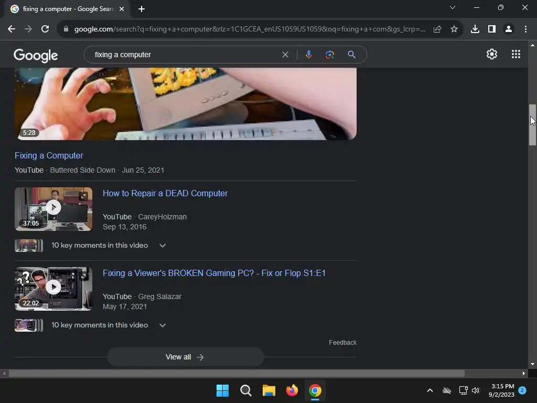Image resolution: width=537 pixels, height=403 pixels.
Task: Open 'Fixing a Viewer's BROKEN Gaming PC?' link
Action: 214,273
